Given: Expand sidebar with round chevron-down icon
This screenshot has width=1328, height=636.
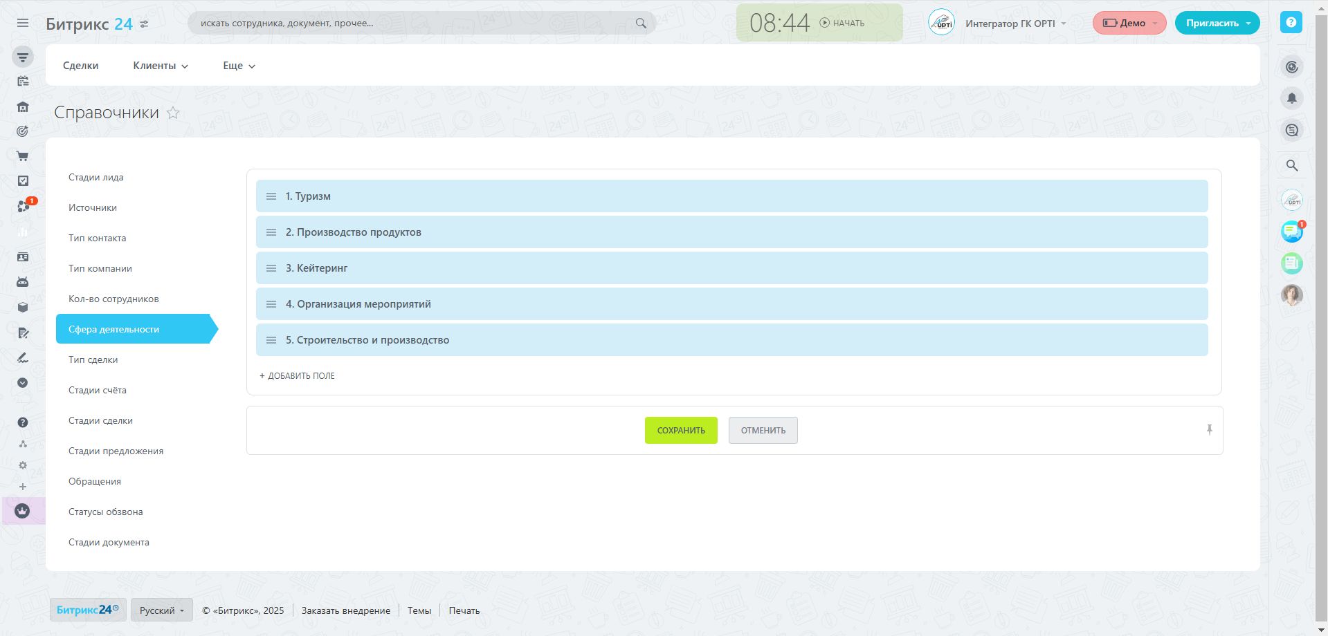Looking at the screenshot, I should pyautogui.click(x=23, y=382).
